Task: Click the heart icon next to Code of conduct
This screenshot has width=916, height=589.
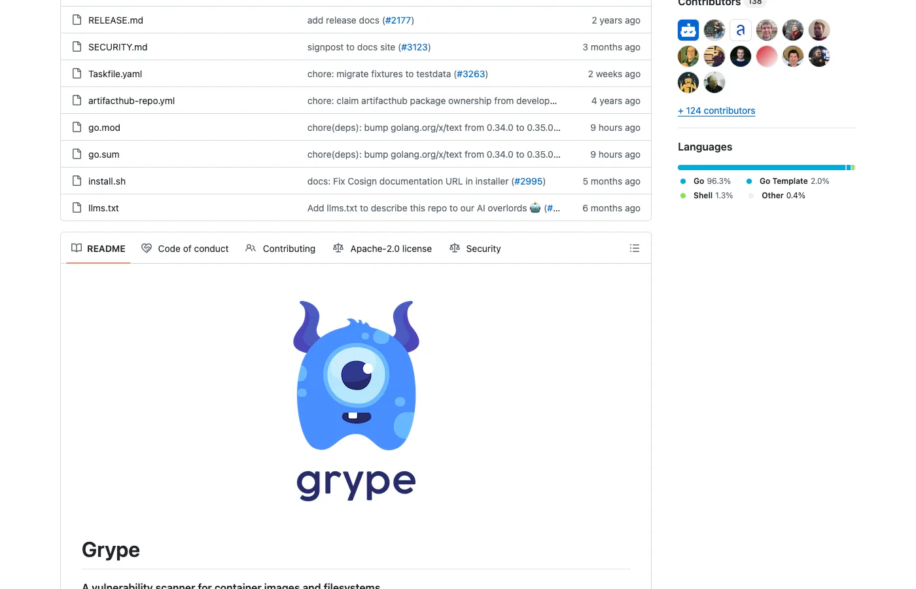Action: point(147,248)
